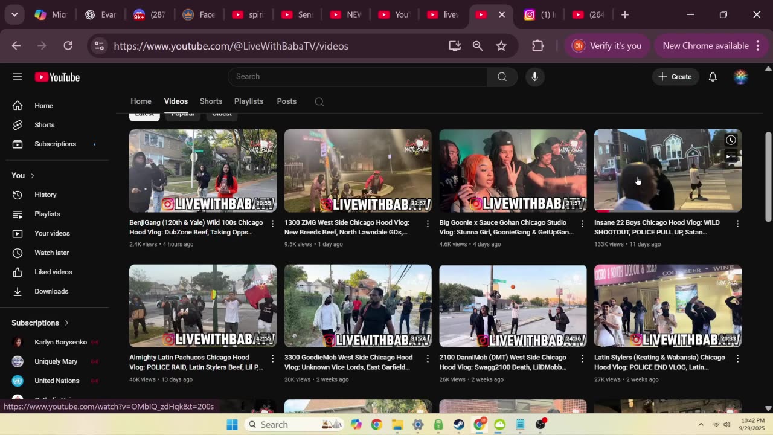The height and width of the screenshot is (435, 773).
Task: Open Uniquely Mary subscription channel
Action: (x=54, y=361)
